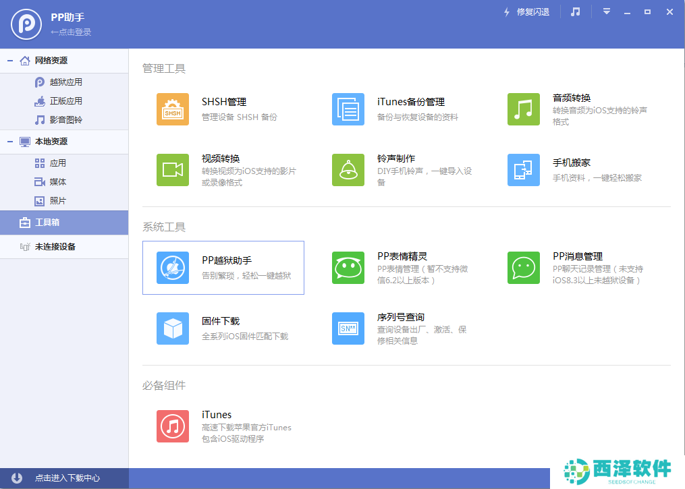The image size is (685, 489).
Task: Click the 视频转换 title text
Action: click(221, 159)
